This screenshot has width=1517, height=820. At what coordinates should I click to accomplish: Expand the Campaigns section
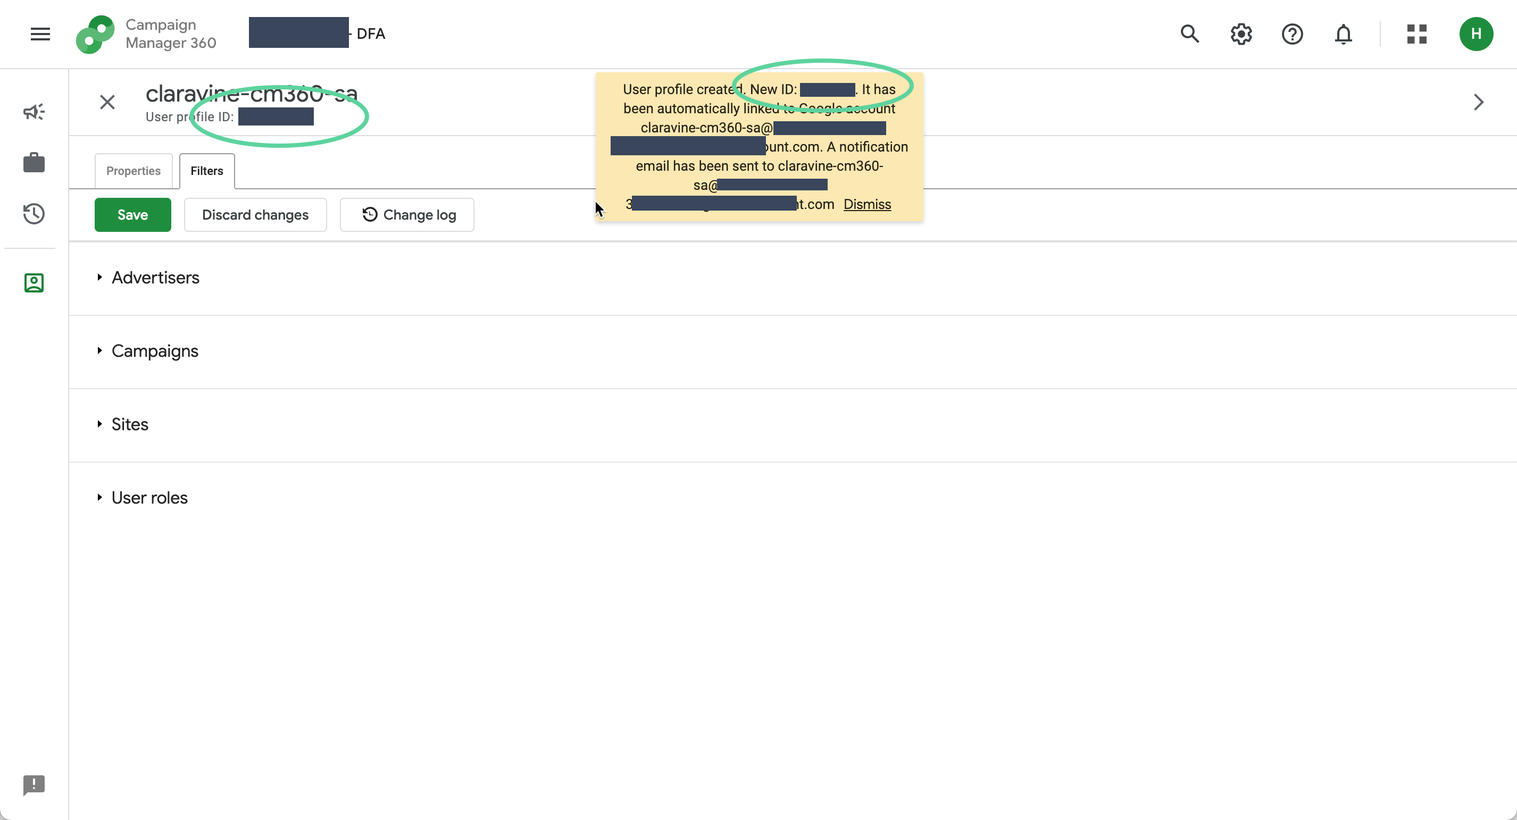click(155, 352)
